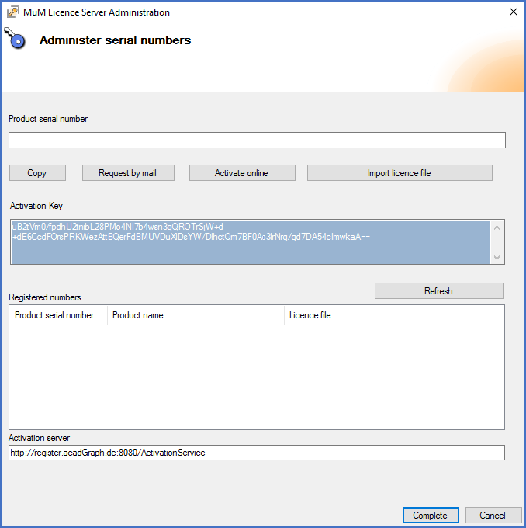This screenshot has width=526, height=528.
Task: Click the Activation Key scroll up arrow
Action: [497, 228]
